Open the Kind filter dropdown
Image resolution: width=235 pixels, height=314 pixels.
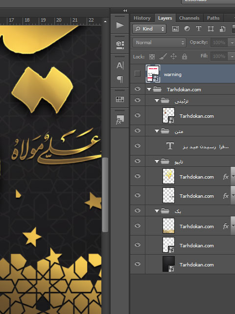(149, 29)
